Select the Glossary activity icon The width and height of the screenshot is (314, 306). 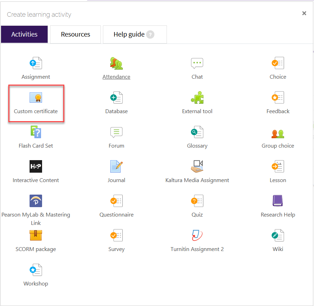[x=197, y=132]
